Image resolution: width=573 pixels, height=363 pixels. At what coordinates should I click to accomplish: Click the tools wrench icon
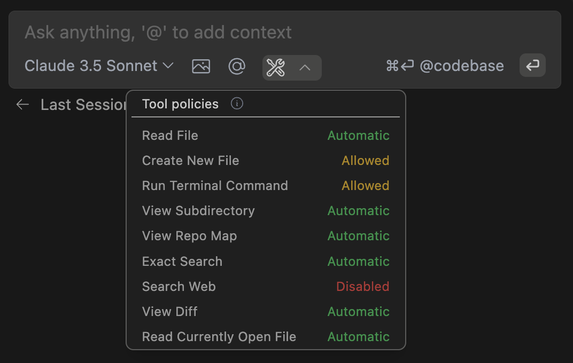(x=276, y=68)
